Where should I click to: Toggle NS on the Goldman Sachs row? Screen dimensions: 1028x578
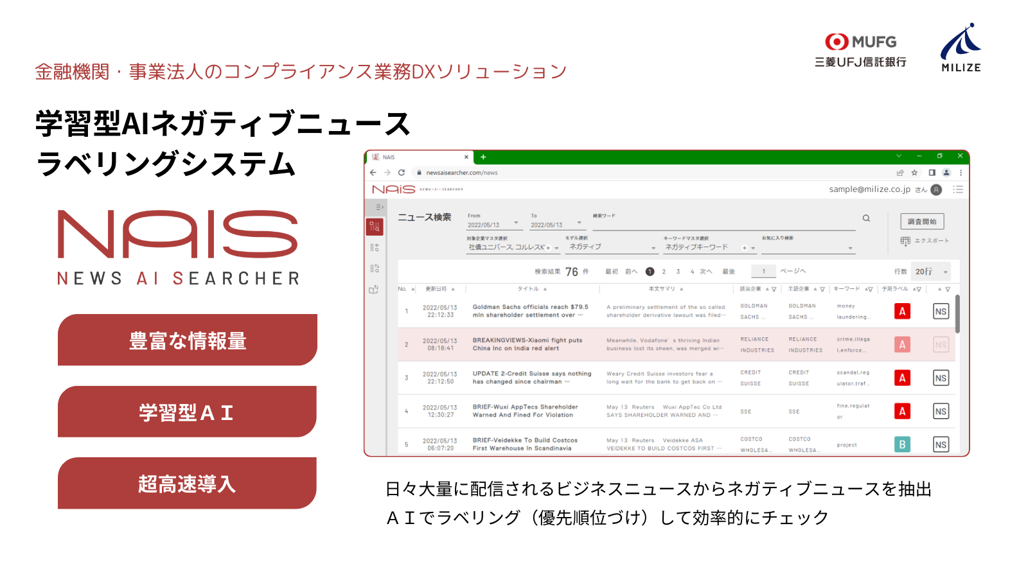tap(941, 311)
